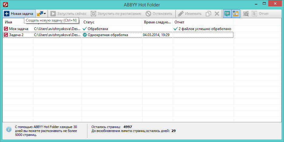
Task: Click the Изменить pencil button
Action: 190,14
